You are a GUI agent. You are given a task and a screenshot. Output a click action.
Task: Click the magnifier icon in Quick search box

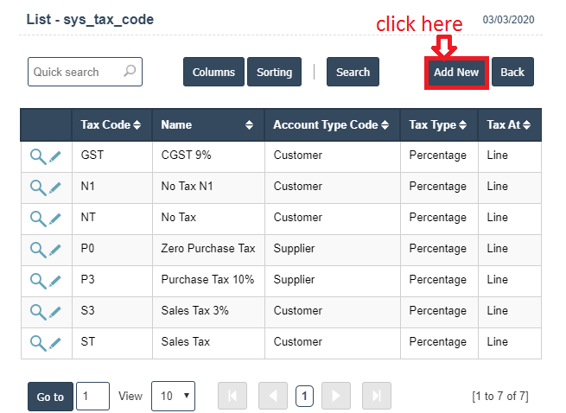click(130, 72)
